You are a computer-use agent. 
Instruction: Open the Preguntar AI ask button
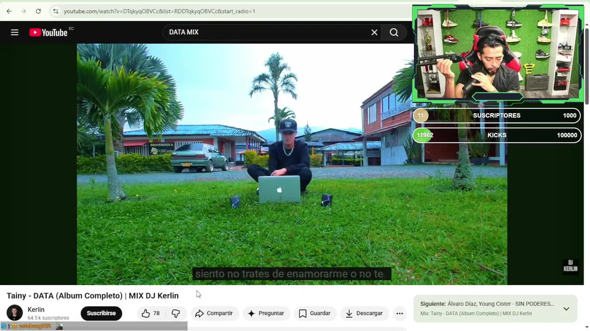(x=266, y=313)
